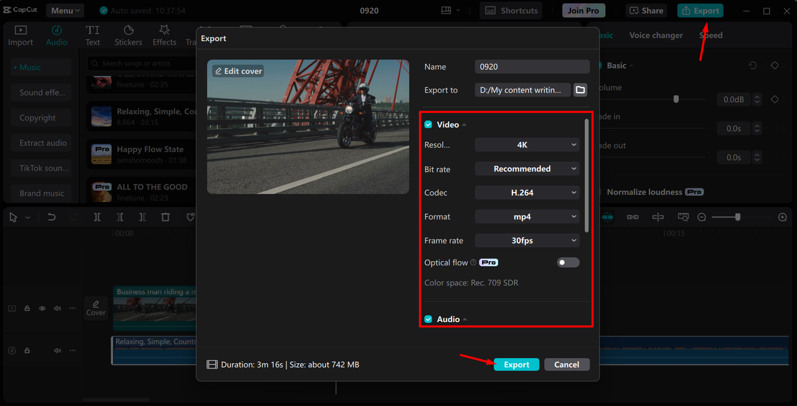Switch to the Voice changer tab
797x406 pixels.
pyautogui.click(x=656, y=35)
